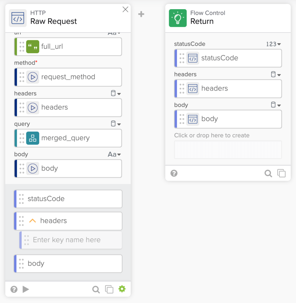Click the green settings gear in Raw Request
Image resolution: width=296 pixels, height=303 pixels.
(122, 289)
